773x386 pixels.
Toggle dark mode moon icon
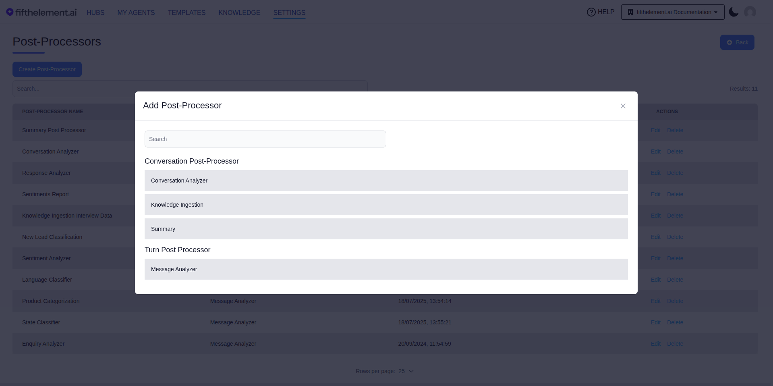[x=734, y=12]
